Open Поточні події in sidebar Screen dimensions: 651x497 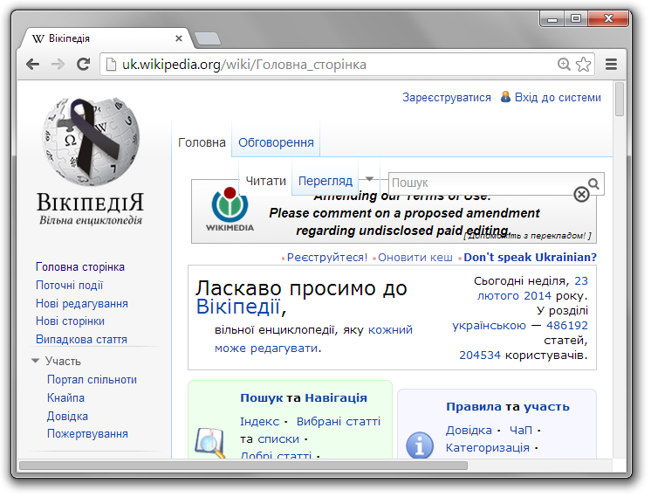[69, 286]
